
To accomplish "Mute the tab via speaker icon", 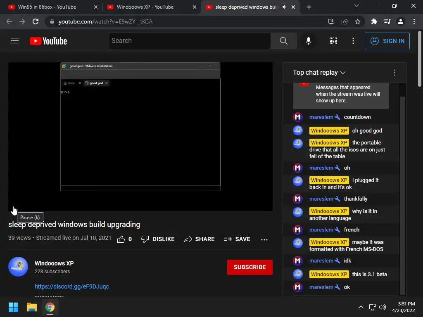I will (284, 7).
